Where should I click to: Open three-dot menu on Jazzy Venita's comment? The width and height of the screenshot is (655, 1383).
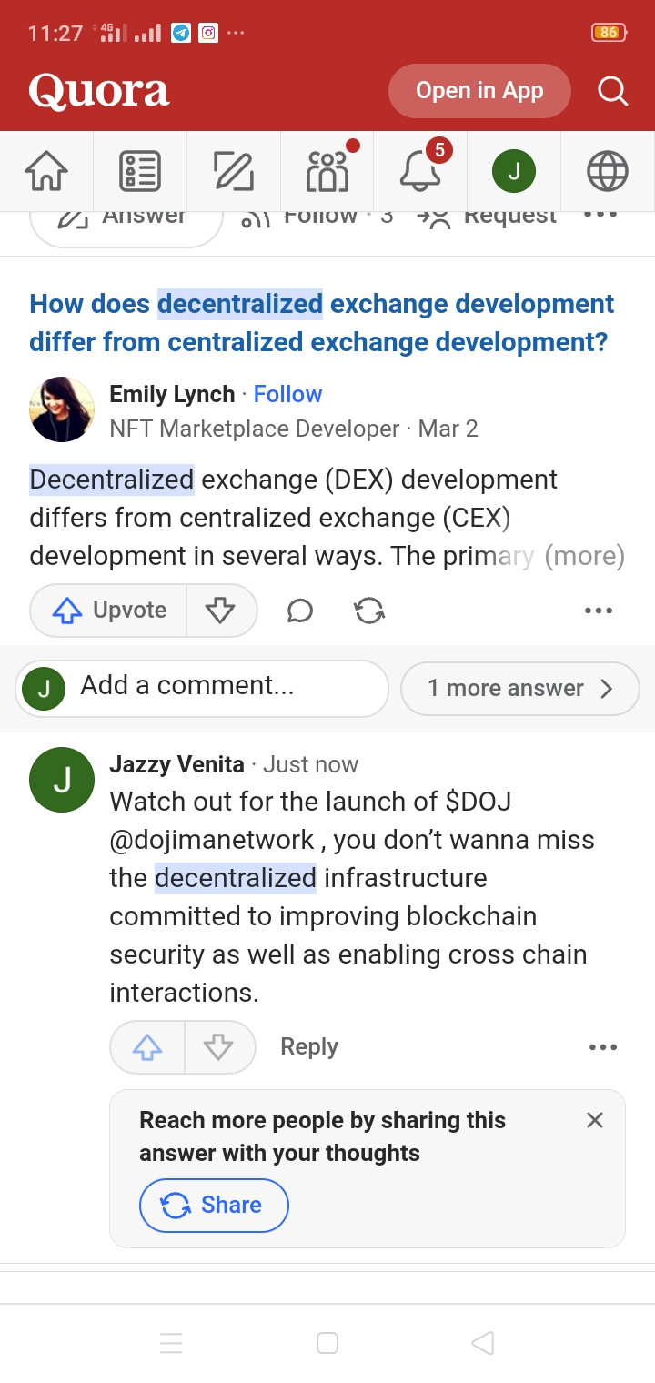coord(603,1047)
